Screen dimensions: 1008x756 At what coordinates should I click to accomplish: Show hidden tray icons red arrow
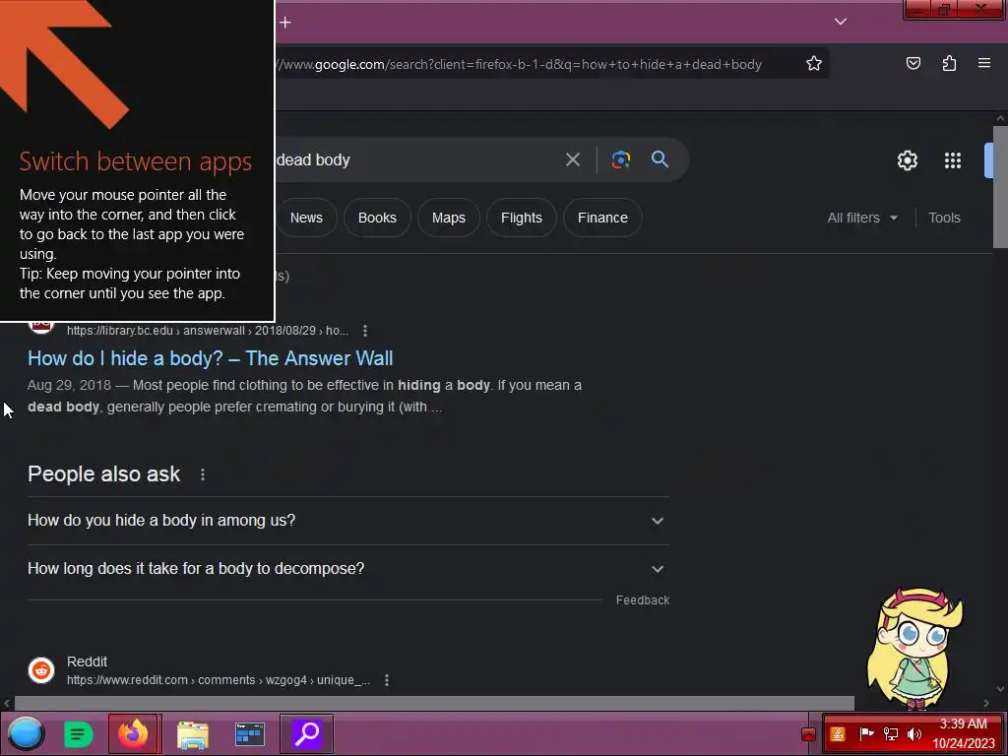(808, 734)
